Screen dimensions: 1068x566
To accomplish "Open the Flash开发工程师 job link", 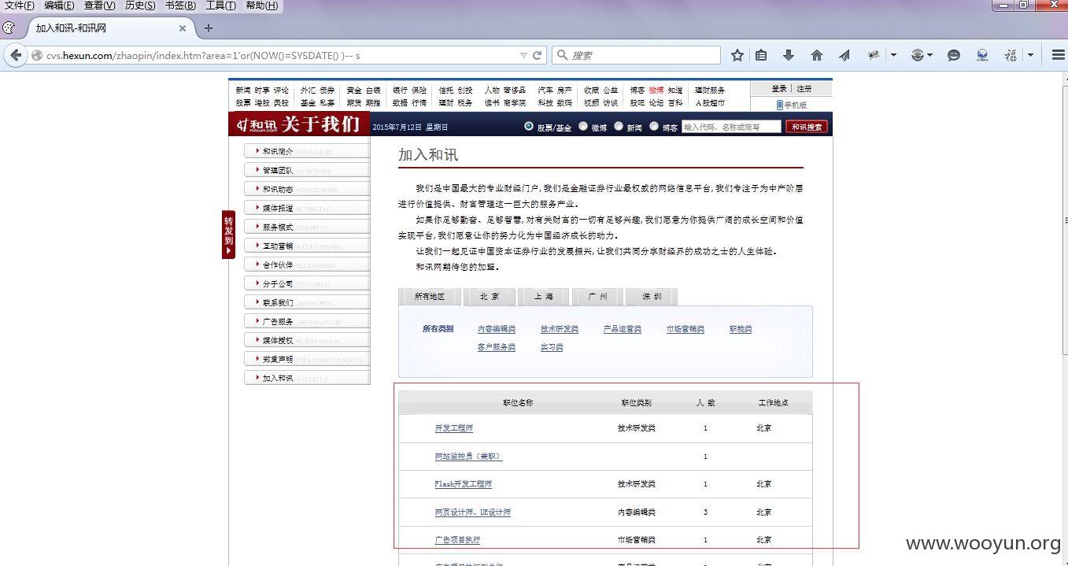I will pos(464,484).
